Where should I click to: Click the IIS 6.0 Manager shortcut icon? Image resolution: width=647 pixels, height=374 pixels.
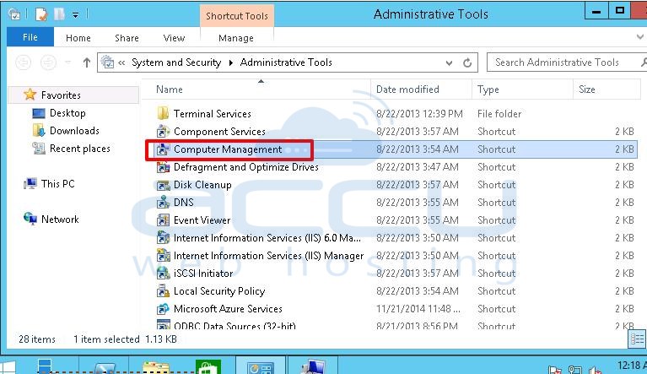[163, 238]
